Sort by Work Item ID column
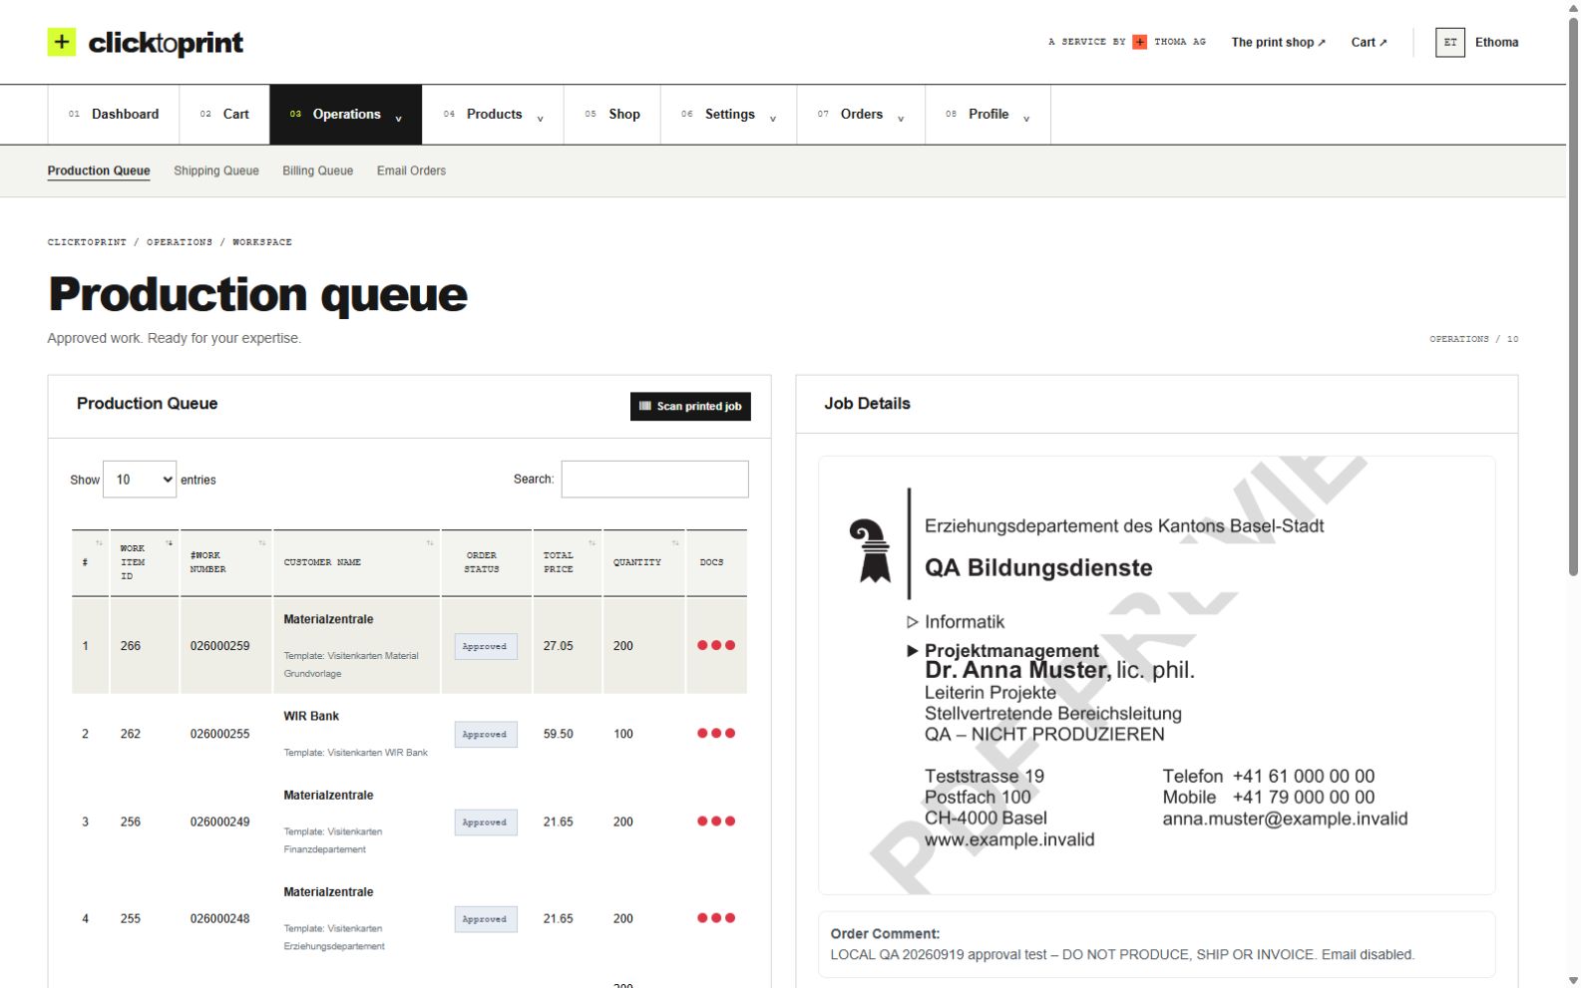This screenshot has width=1581, height=988. 145,562
